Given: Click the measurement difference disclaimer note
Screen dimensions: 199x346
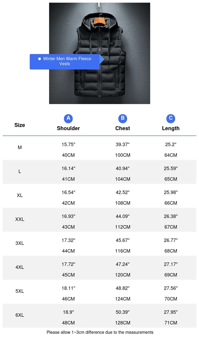Looking at the screenshot, I should click(100, 332).
